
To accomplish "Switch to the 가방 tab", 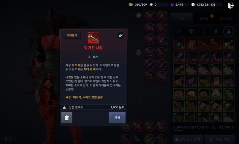I will 181,18.
